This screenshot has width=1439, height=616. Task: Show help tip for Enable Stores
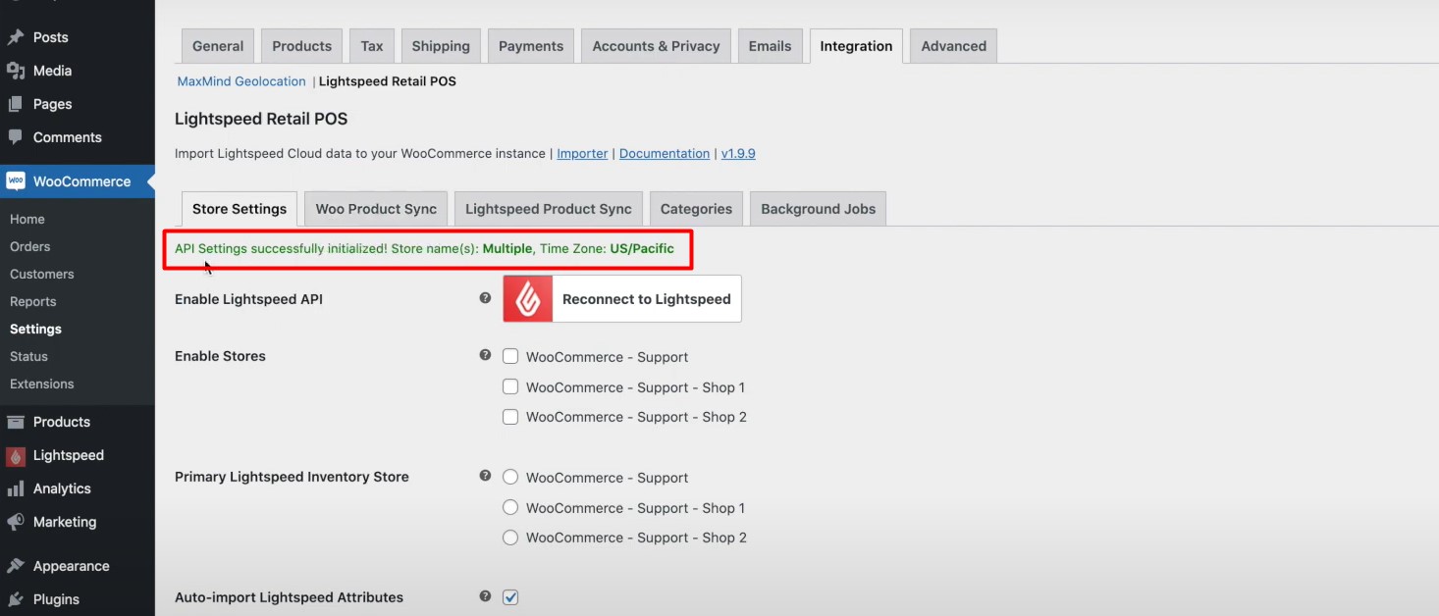click(x=485, y=355)
